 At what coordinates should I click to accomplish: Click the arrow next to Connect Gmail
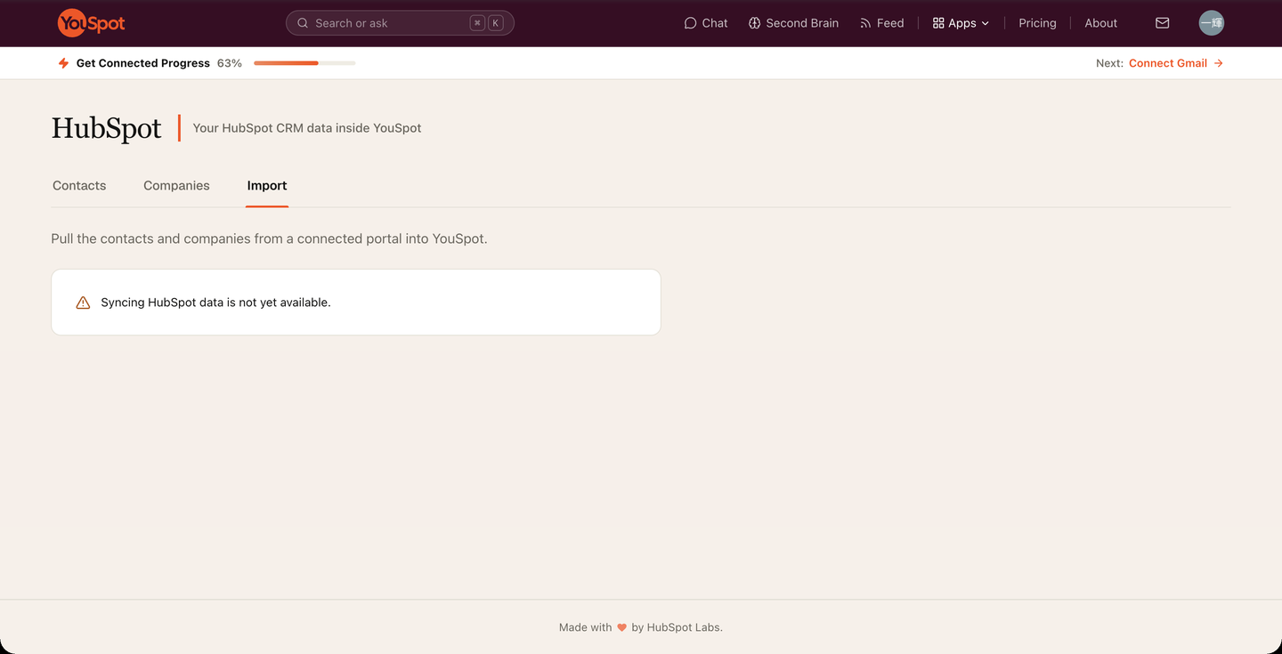(x=1219, y=63)
